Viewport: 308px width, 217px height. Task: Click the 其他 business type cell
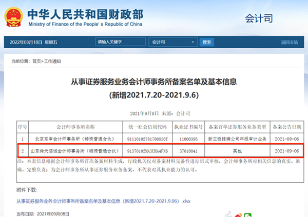237,151
